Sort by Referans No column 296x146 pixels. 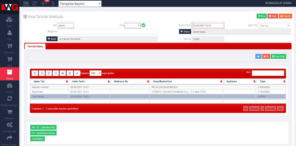(130, 81)
